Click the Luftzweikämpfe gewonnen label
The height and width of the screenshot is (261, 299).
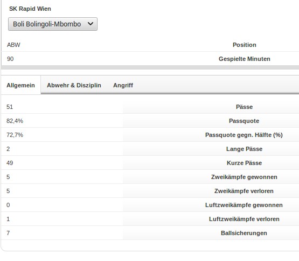[x=244, y=205]
